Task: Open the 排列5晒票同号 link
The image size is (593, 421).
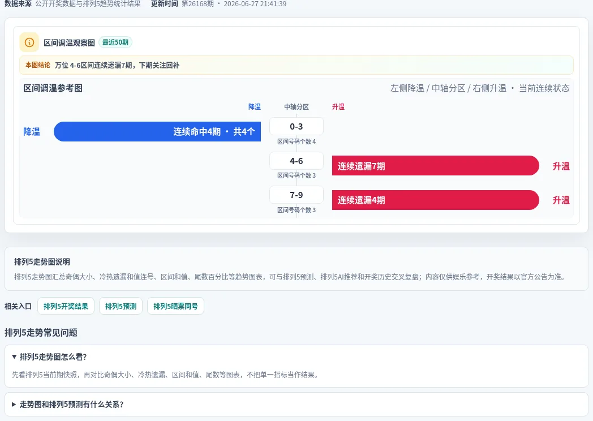Action: pos(175,306)
